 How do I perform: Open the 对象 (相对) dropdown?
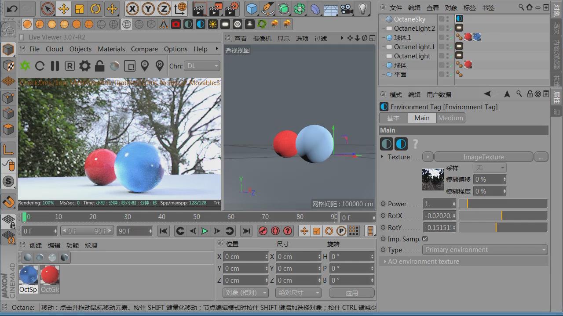(245, 292)
